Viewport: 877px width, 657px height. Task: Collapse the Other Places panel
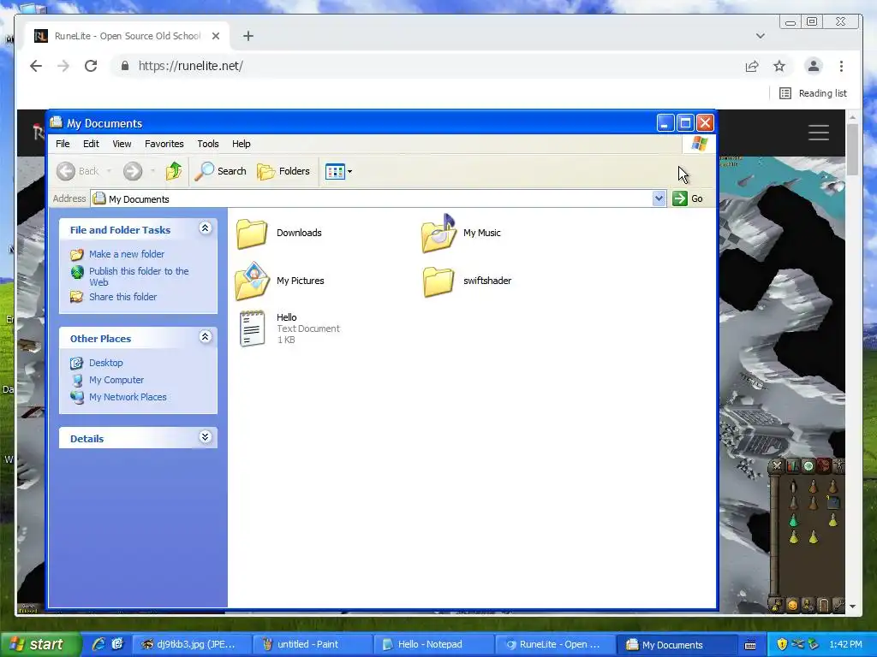[206, 336]
